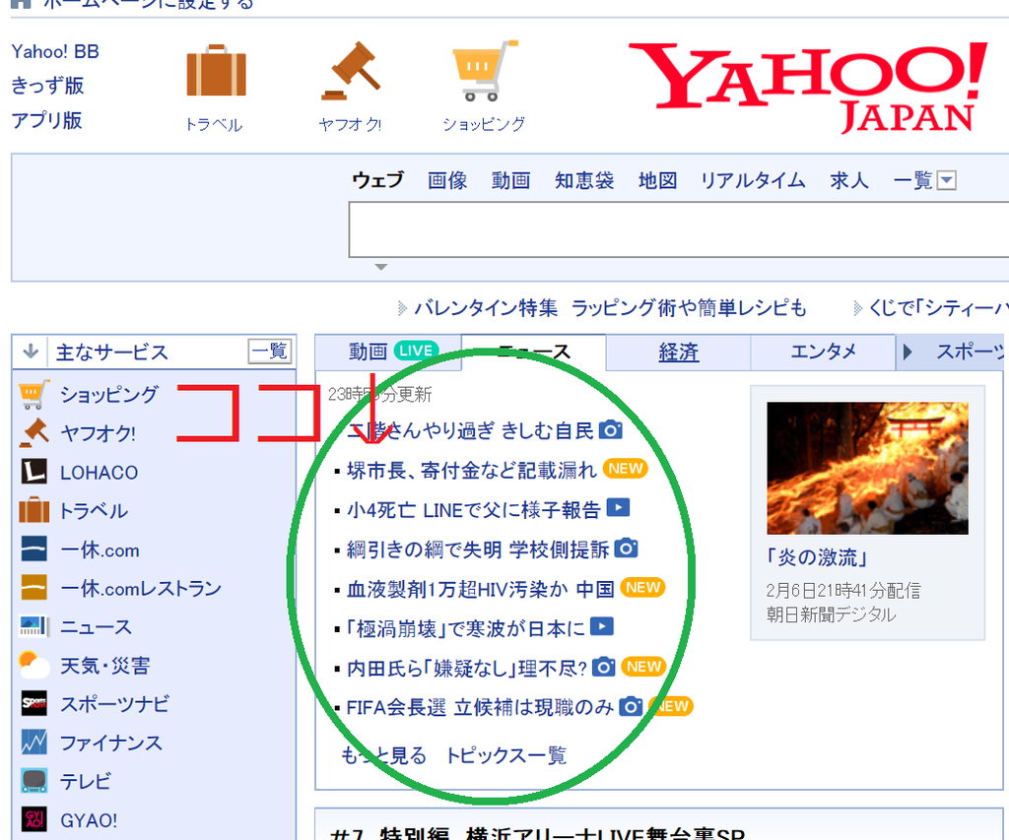Expand the triangle below the search box
This screenshot has height=840, width=1009.
click(381, 266)
